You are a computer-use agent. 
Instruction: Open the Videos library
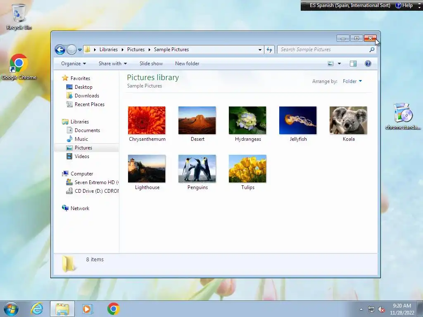82,156
